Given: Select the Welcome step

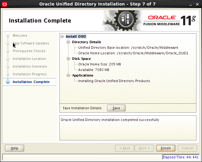Looking at the screenshot, I should 20,35.
